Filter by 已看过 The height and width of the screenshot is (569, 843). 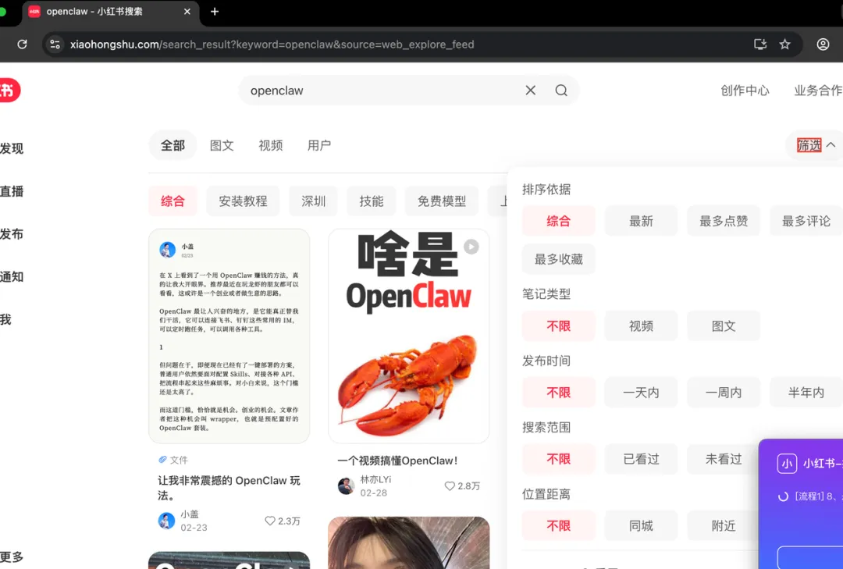[642, 459]
